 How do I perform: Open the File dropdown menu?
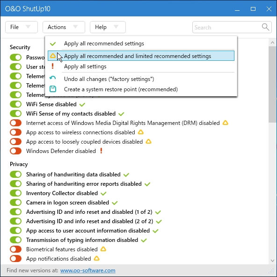pos(22,27)
